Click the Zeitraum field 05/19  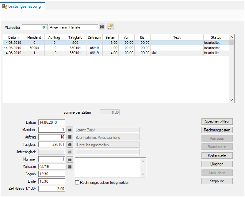[52, 167]
